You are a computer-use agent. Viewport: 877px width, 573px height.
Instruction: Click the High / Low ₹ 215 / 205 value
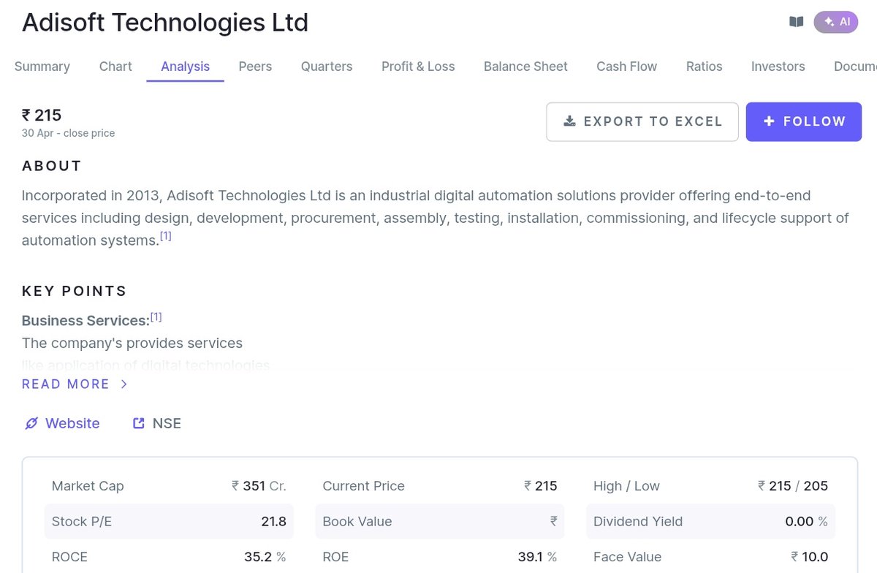tap(793, 486)
